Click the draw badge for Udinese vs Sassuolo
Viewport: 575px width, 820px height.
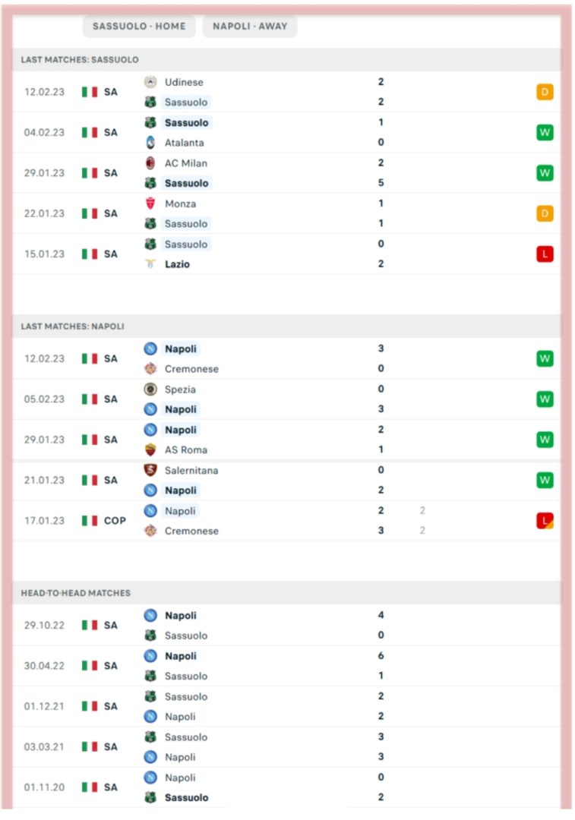point(545,92)
